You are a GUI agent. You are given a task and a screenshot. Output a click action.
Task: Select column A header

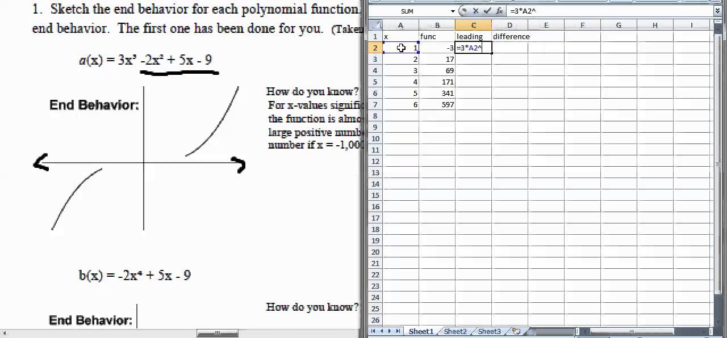click(x=400, y=25)
